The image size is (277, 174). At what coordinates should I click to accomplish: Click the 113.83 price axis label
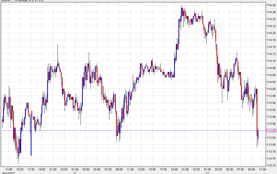pyautogui.click(x=271, y=138)
